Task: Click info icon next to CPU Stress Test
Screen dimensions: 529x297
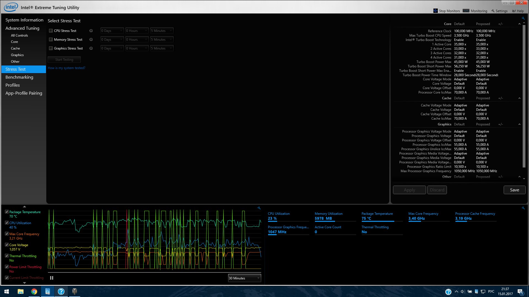Action: (x=91, y=31)
